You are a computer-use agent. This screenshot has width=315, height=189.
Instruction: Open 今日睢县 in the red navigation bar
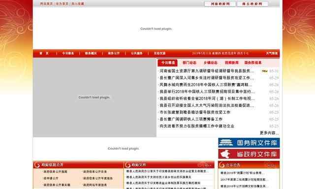[68, 53]
